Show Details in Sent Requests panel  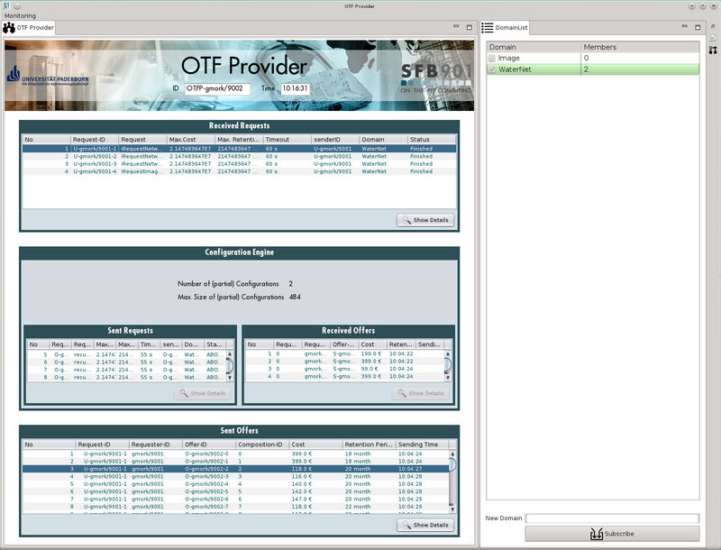[x=203, y=393]
